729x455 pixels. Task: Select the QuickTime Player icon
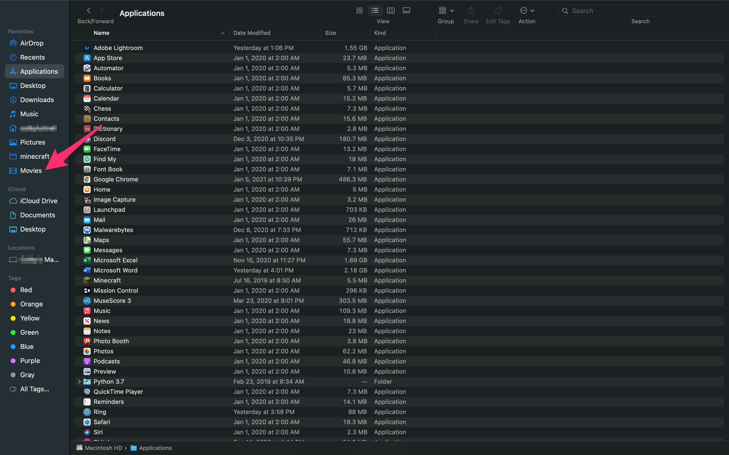click(87, 392)
